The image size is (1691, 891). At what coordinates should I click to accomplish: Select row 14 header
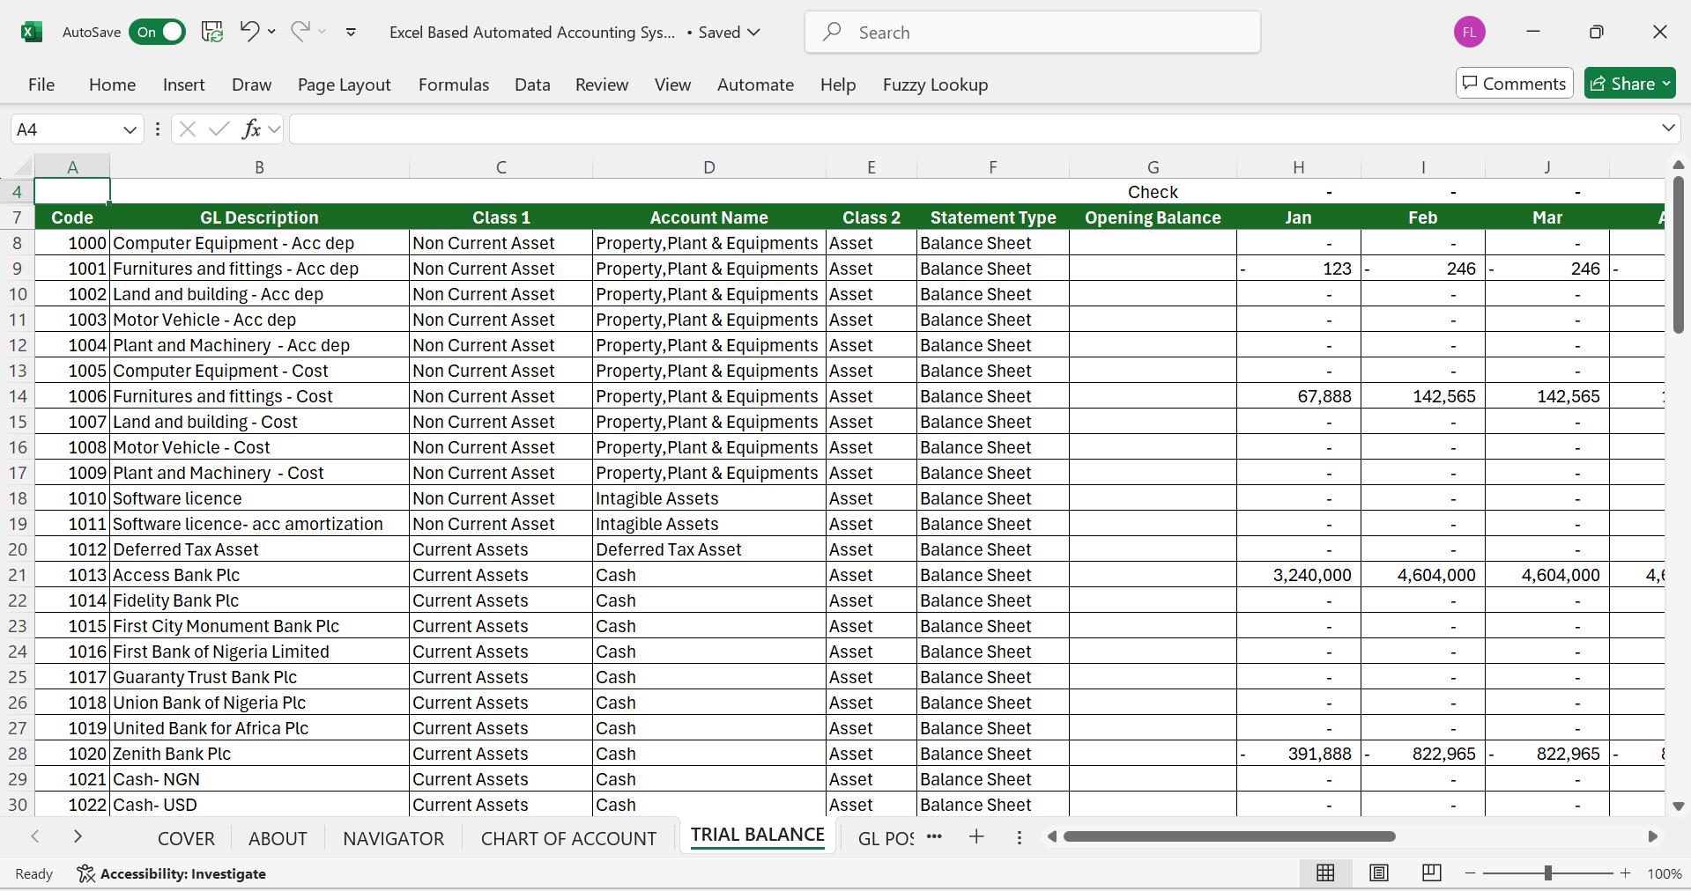point(18,396)
